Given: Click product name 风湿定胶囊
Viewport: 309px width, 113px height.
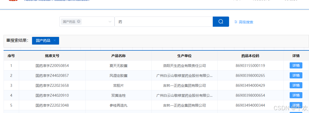Looking at the screenshot, I should (x=118, y=76).
